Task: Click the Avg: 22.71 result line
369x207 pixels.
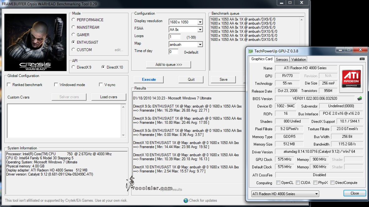Action: 171,110
